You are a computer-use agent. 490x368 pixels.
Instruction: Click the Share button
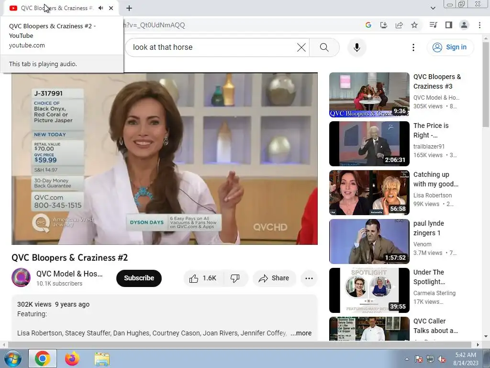pyautogui.click(x=274, y=278)
